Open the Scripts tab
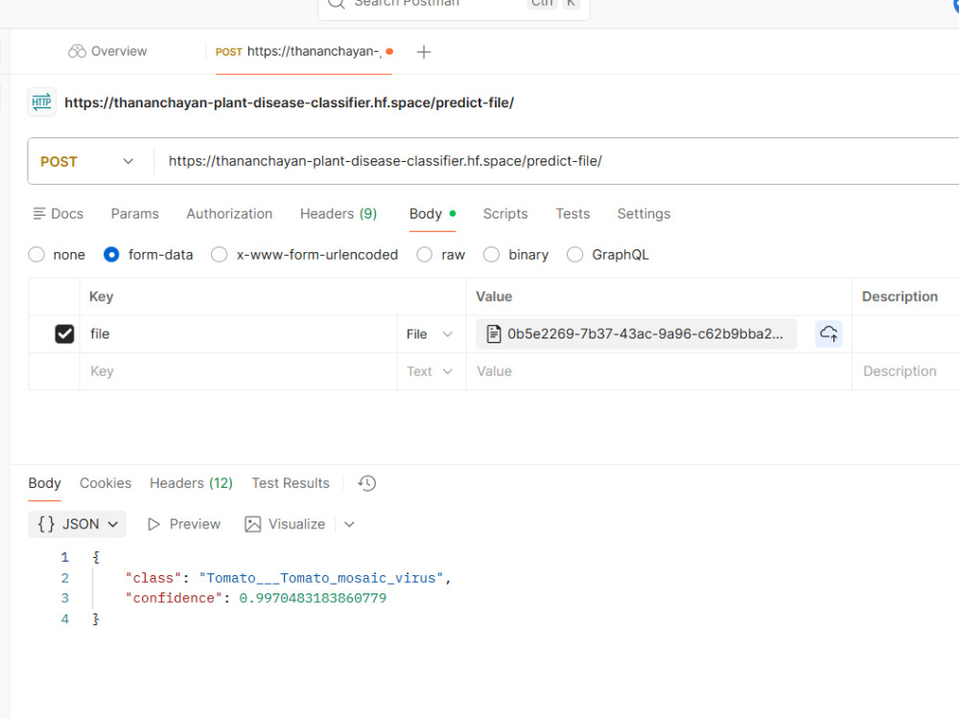Viewport: 959px width, 719px height. [x=505, y=214]
